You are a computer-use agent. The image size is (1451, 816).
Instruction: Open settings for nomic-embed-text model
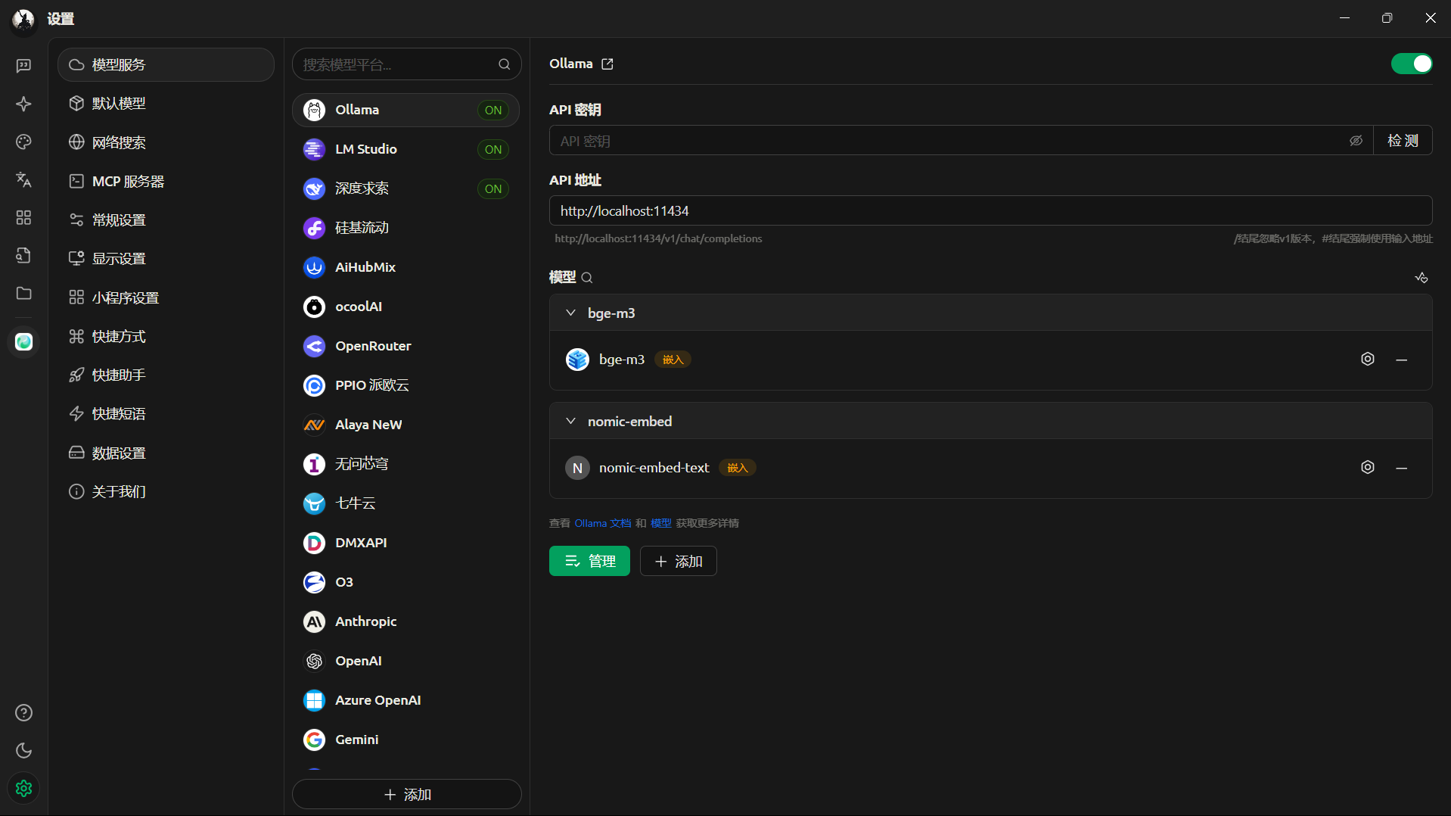pyautogui.click(x=1368, y=467)
